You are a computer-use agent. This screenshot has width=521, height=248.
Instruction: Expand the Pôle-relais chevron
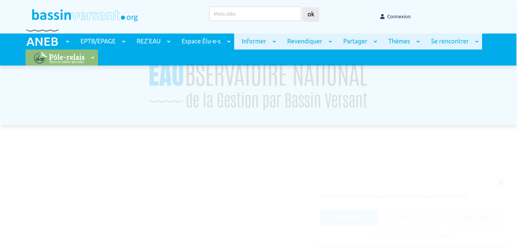[93, 58]
